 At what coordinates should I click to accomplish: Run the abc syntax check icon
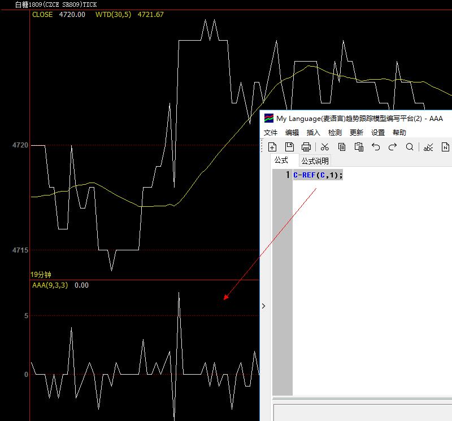[428, 147]
